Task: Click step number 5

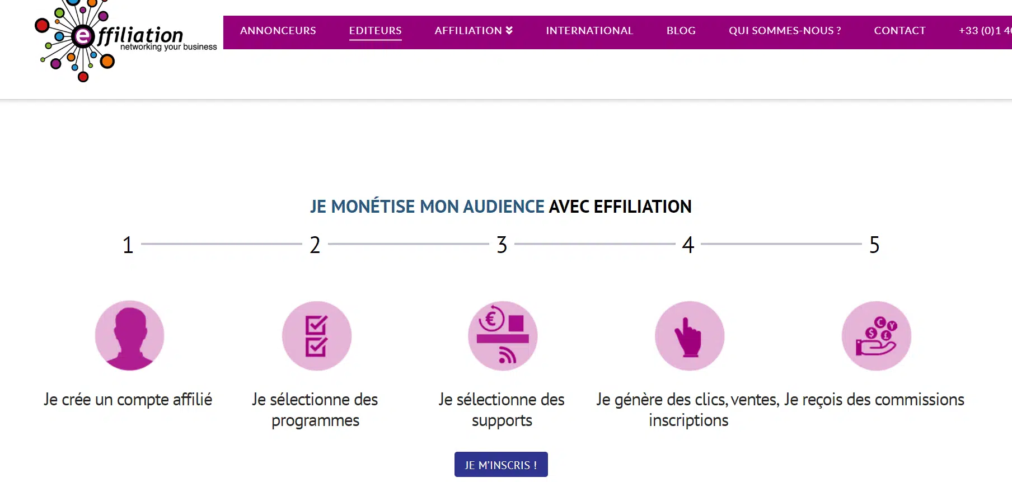Action: pos(874,245)
